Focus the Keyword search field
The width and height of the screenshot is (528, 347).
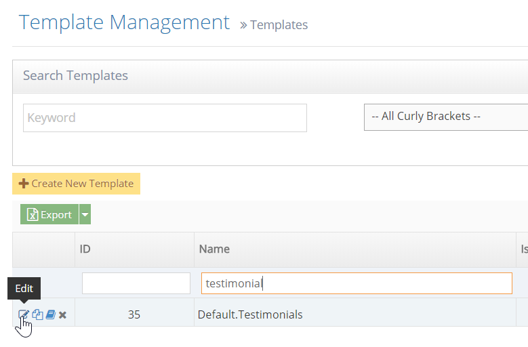[x=165, y=118]
